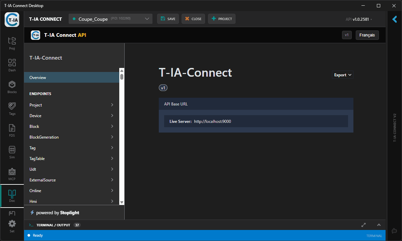Open the Blocks panel from the sidebar
402x241 pixels.
12,86
